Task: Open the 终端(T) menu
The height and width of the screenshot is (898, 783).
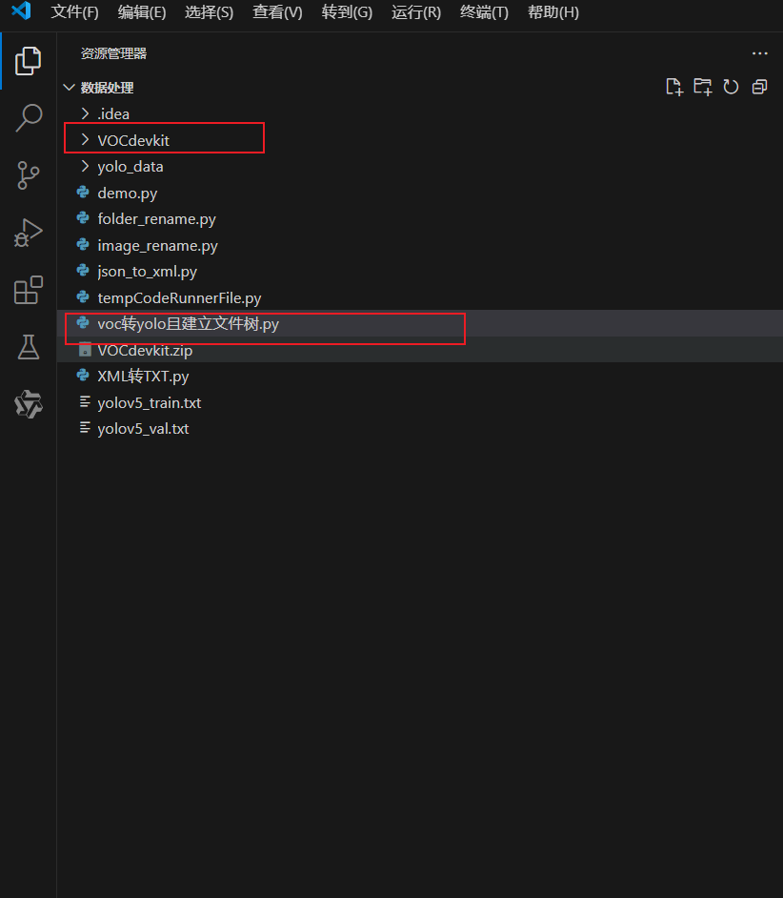Action: tap(482, 12)
